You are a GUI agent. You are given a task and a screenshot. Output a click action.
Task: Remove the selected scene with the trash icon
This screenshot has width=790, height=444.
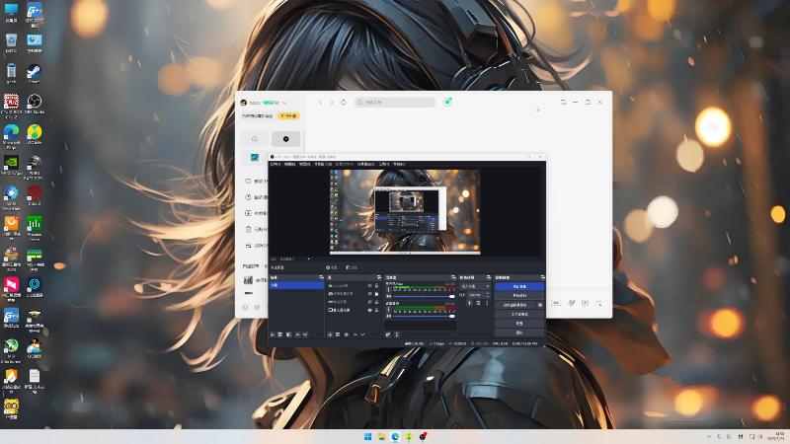(280, 334)
